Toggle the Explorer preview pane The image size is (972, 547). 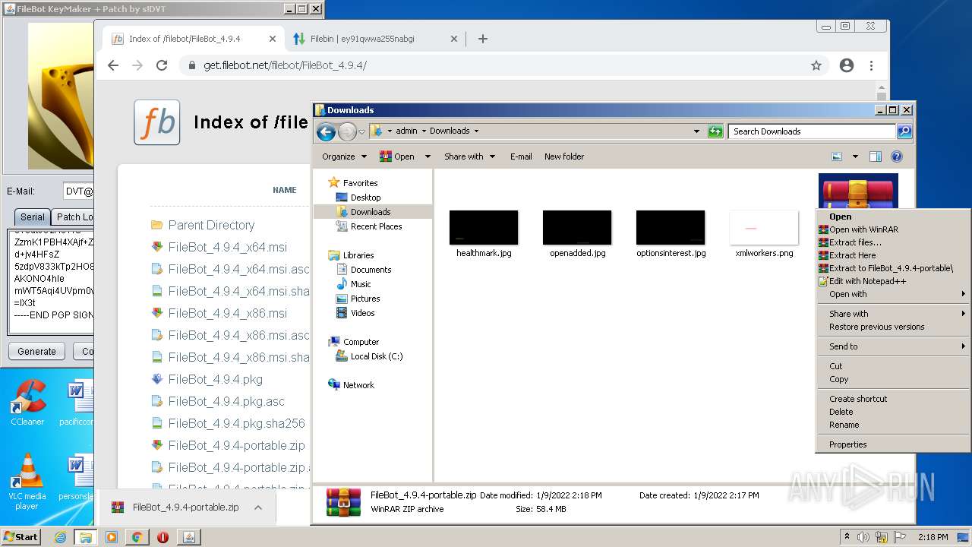875,157
